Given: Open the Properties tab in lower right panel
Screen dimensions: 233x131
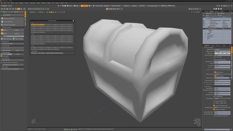Looking at the screenshot, I should (x=206, y=45).
